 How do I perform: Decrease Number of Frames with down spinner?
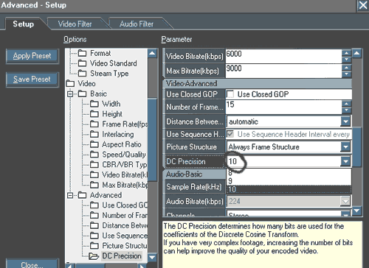[346, 110]
